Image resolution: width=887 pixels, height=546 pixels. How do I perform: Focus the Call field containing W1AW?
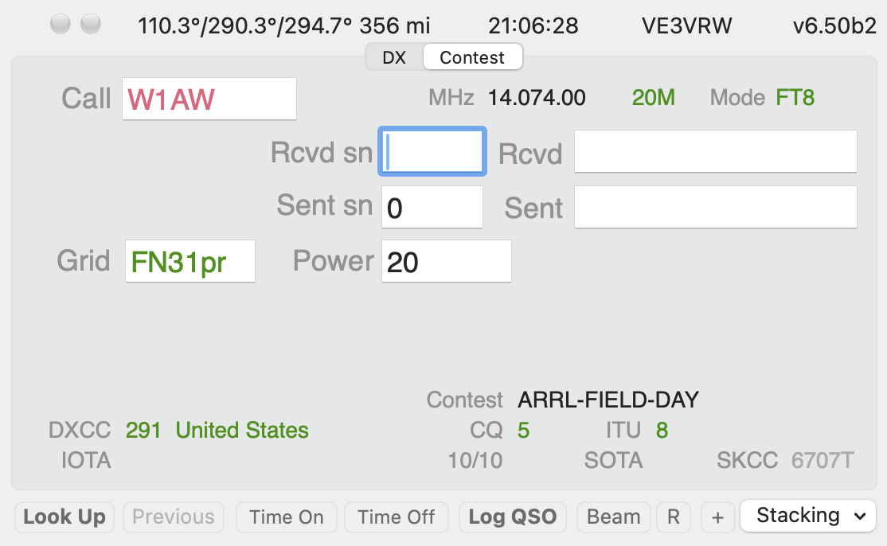click(x=209, y=99)
